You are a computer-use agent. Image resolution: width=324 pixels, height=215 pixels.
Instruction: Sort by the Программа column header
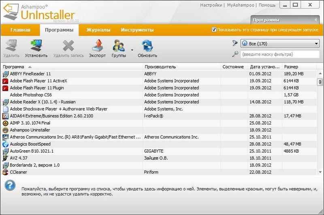click(72, 67)
